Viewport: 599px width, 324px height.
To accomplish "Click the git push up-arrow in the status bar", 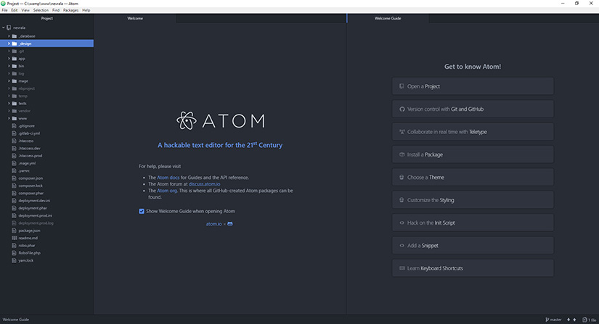I will pos(574,320).
